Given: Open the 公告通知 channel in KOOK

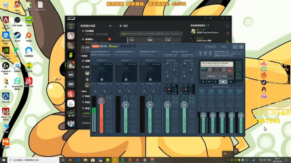Looking at the screenshot, I should [x=89, y=31].
